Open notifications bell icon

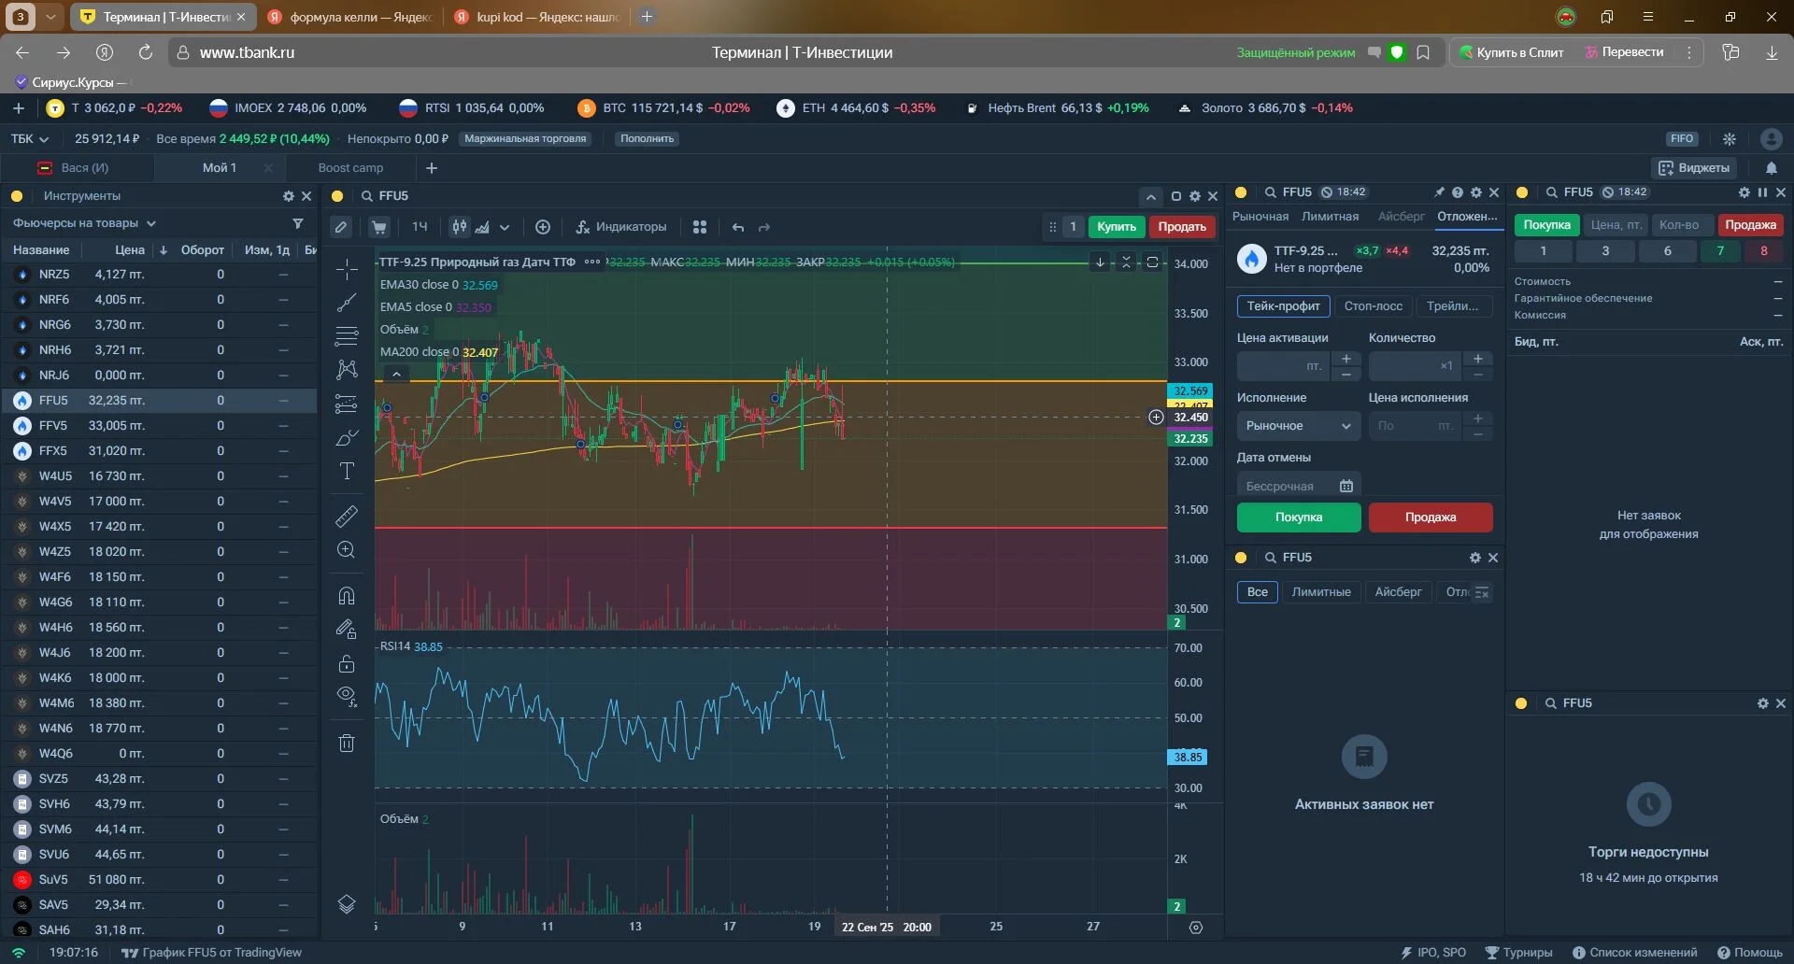point(1772,168)
